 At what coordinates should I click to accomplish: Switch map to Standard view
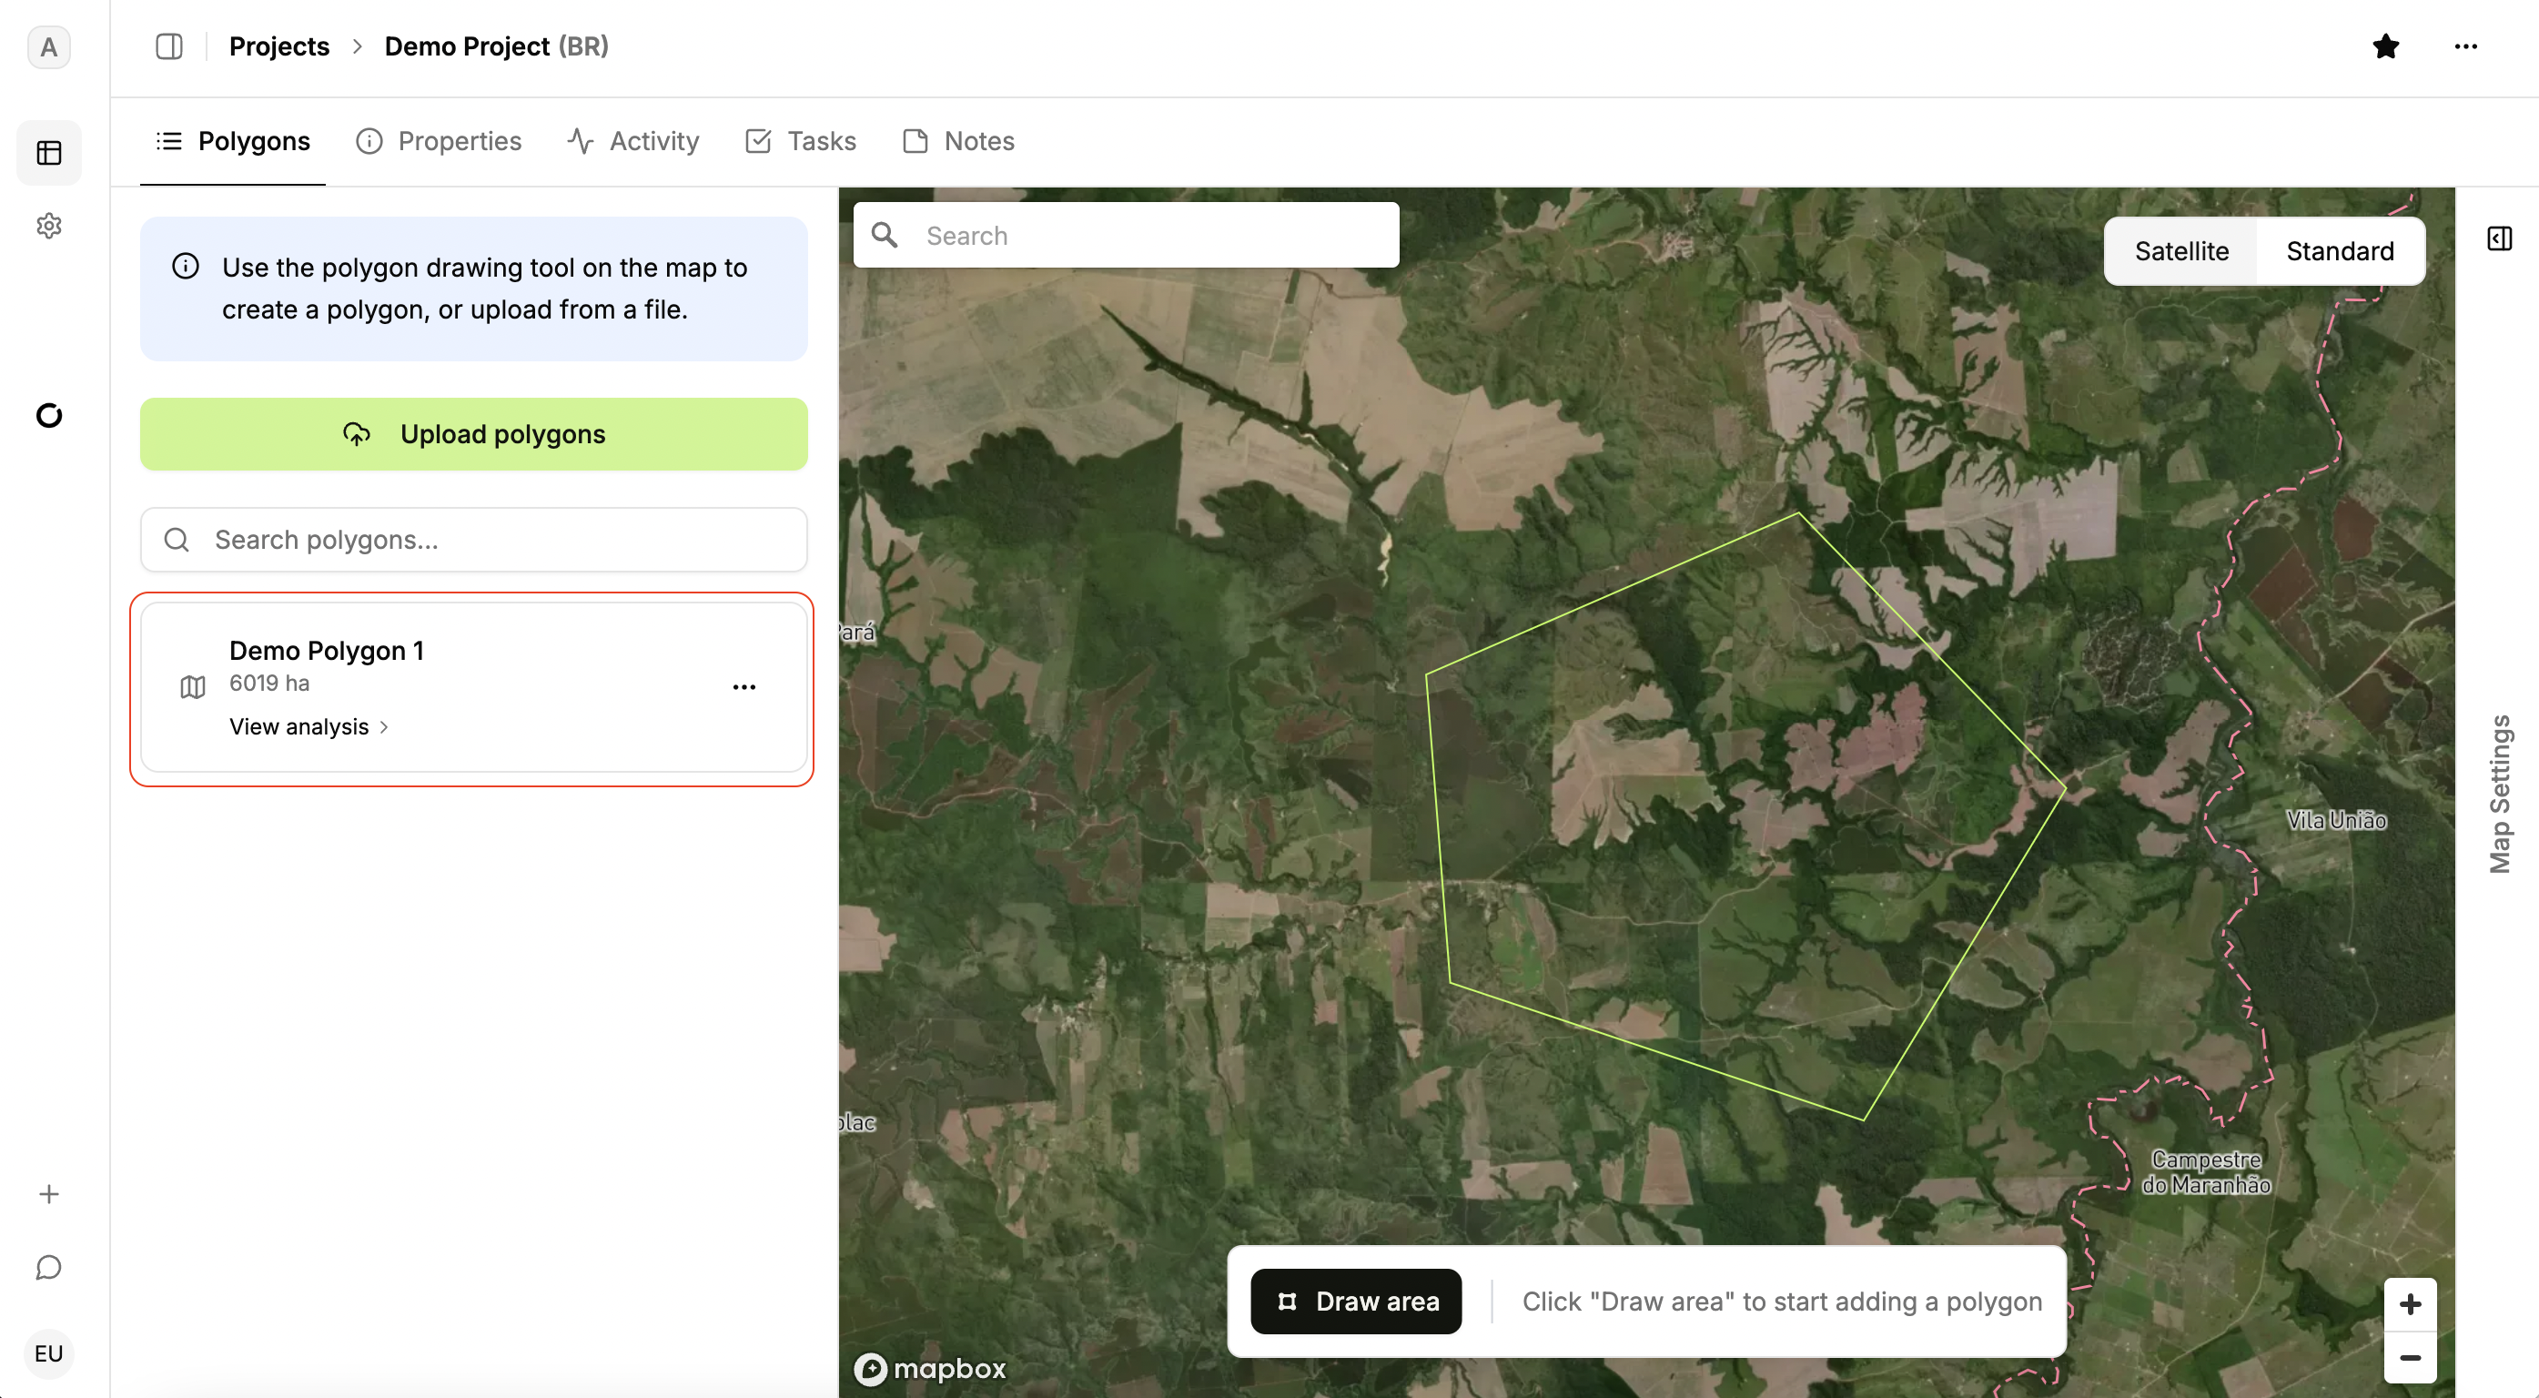[x=2339, y=251]
